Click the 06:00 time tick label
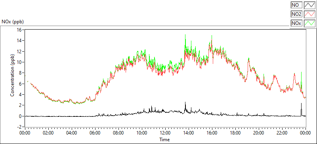The width and height of the screenshot is (317, 144). pos(95,133)
